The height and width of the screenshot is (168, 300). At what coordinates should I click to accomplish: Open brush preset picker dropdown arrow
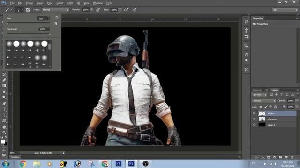pos(22,10)
